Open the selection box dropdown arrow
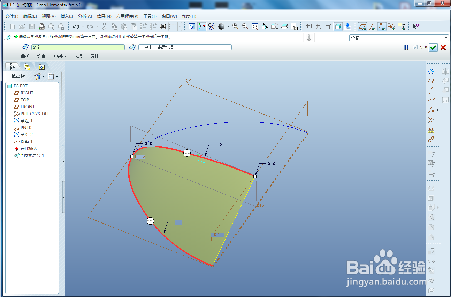Image resolution: width=451 pixels, height=297 pixels. pyautogui.click(x=180, y=26)
